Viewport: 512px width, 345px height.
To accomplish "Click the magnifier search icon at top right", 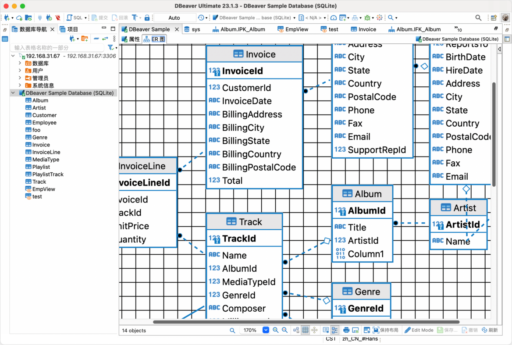I will coord(478,18).
